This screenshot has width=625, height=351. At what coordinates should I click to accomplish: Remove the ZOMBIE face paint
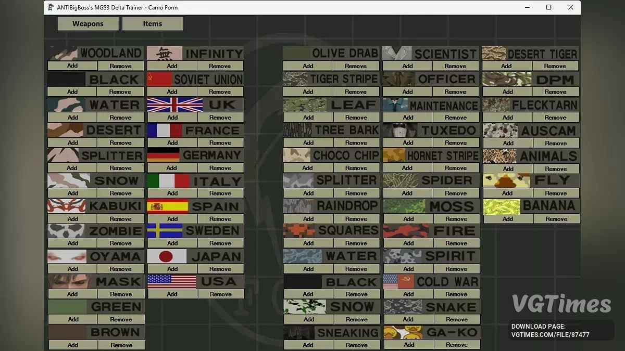tap(121, 243)
